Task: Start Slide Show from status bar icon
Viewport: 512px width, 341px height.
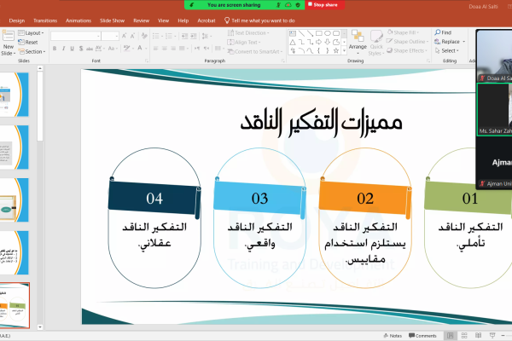Action: [x=492, y=335]
